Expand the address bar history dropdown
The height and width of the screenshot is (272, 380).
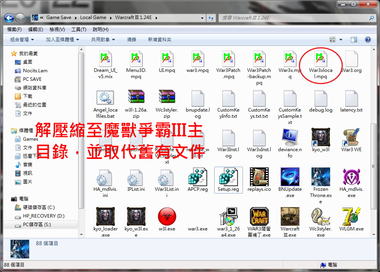coord(202,18)
